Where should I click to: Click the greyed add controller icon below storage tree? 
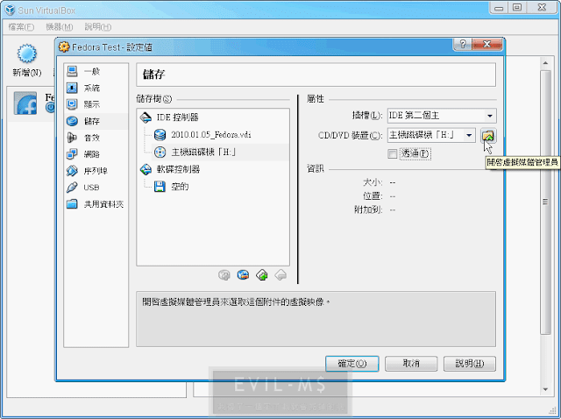224,274
